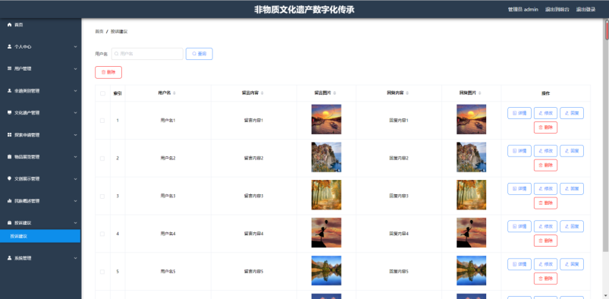Sort by the 留言内容 column sort icon
609x299 pixels.
tap(262, 93)
